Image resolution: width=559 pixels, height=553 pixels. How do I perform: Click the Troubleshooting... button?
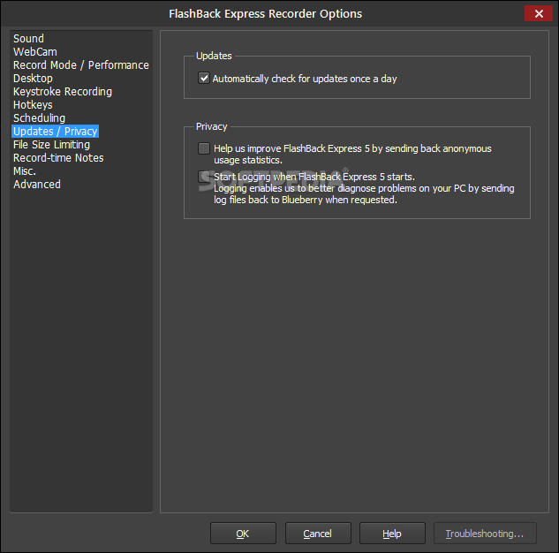(485, 533)
